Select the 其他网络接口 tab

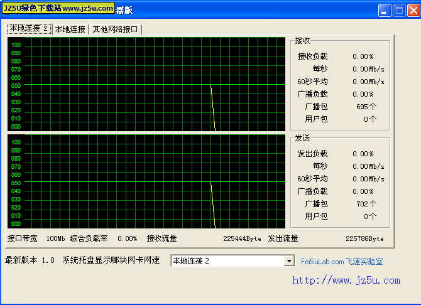coord(116,29)
